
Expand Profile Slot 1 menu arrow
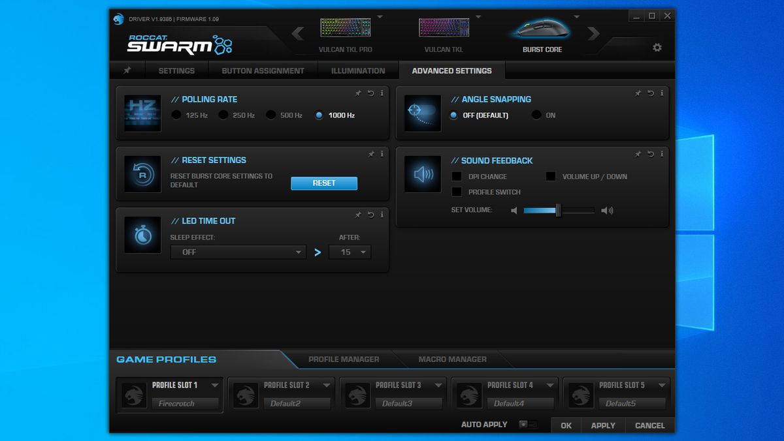(x=214, y=386)
